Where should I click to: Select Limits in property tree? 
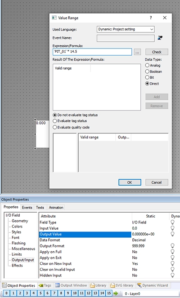tap(17, 254)
